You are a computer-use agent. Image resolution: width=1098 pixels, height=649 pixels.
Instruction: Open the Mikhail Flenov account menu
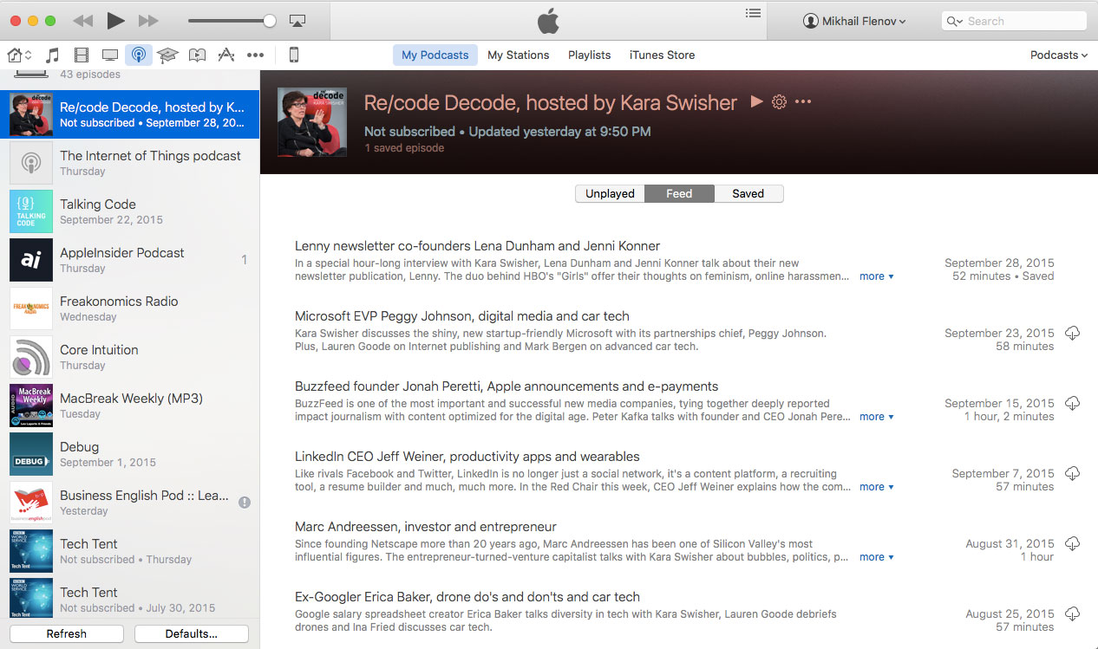tap(854, 21)
